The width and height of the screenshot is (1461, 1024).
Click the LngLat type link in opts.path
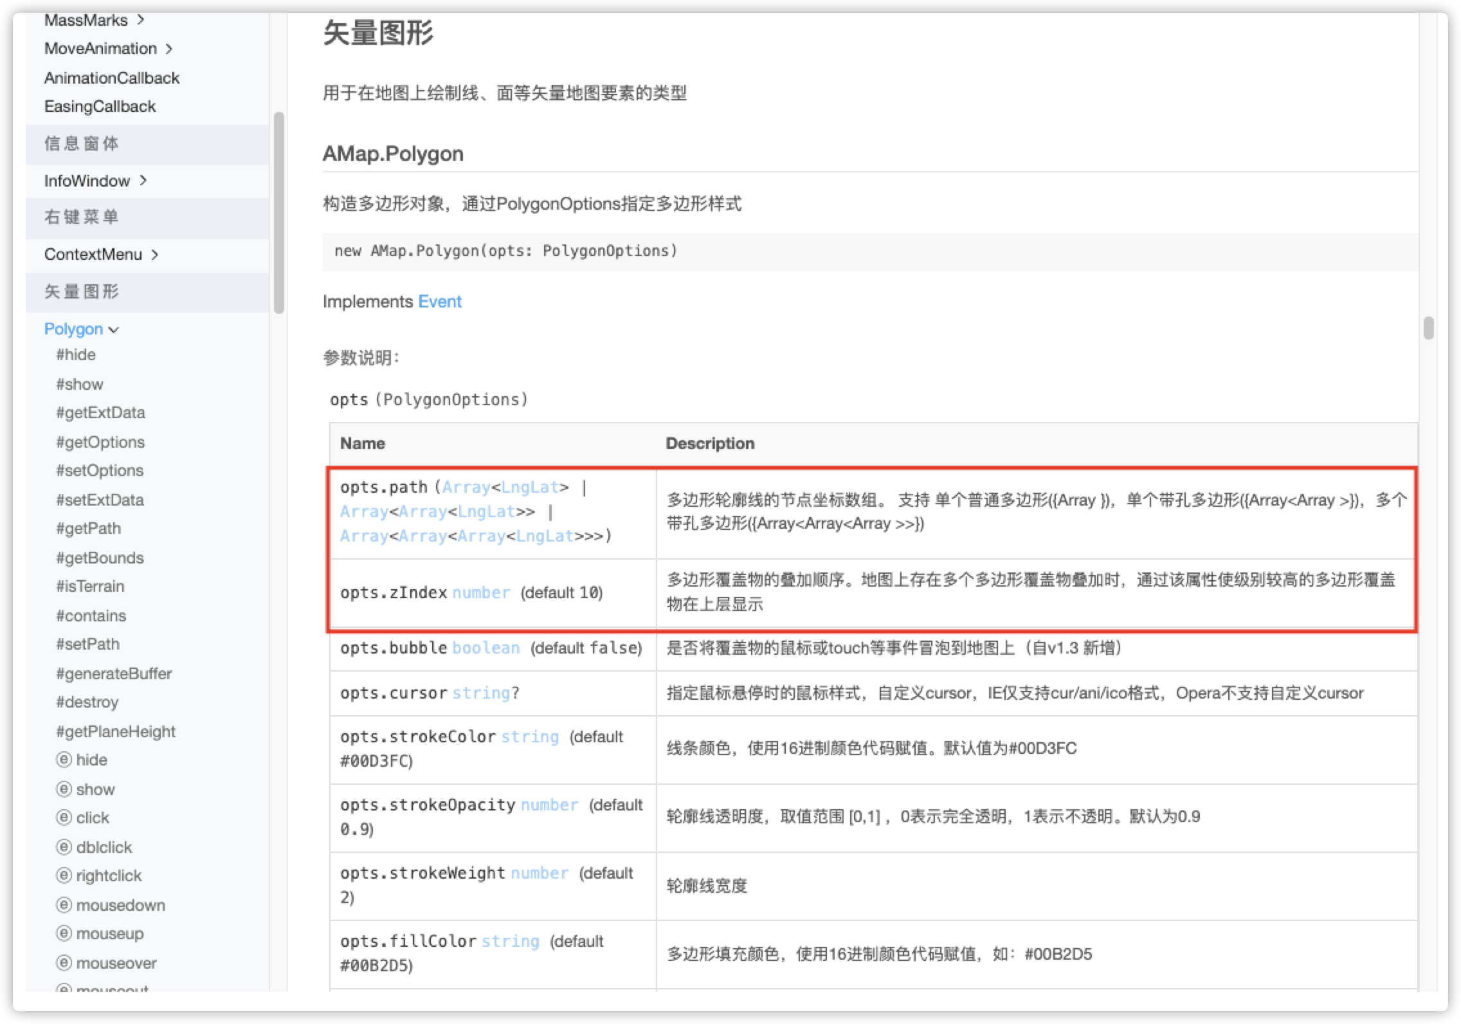click(x=530, y=488)
